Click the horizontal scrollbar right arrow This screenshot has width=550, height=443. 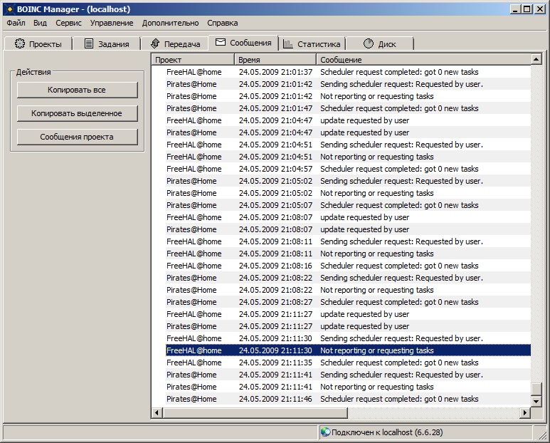pyautogui.click(x=525, y=412)
